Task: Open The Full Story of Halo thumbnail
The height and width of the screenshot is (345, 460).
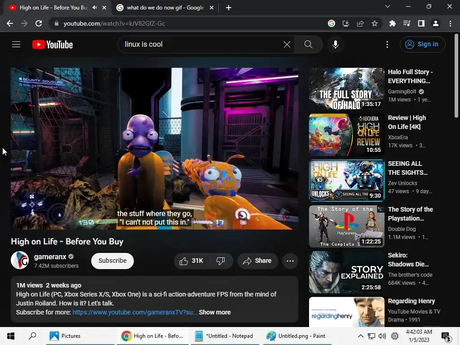Action: tap(346, 89)
